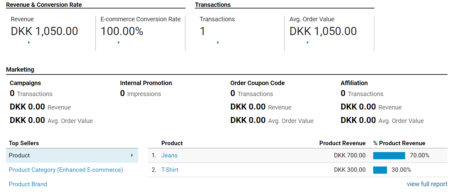Open Product Category (Enhanced E-commerce) top sellers
The height and width of the screenshot is (194, 455).
coord(66,170)
